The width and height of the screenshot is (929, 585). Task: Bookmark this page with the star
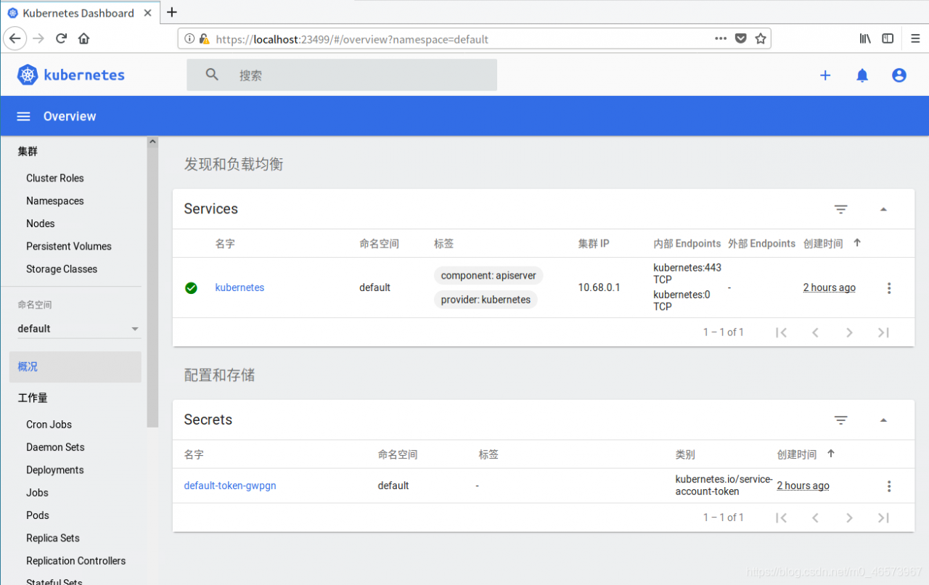(760, 38)
